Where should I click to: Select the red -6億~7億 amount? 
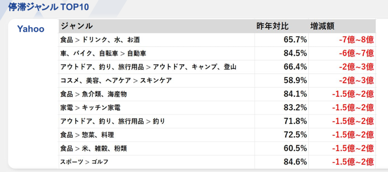[356, 53]
